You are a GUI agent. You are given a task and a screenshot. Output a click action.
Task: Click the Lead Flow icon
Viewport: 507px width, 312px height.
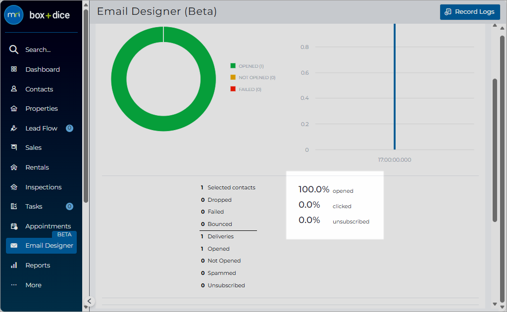(13, 128)
